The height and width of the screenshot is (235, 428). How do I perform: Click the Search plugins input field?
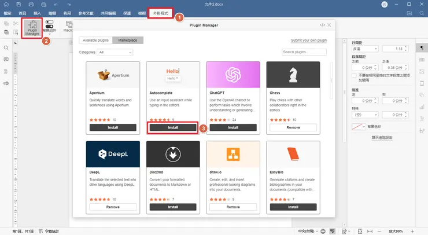304,52
